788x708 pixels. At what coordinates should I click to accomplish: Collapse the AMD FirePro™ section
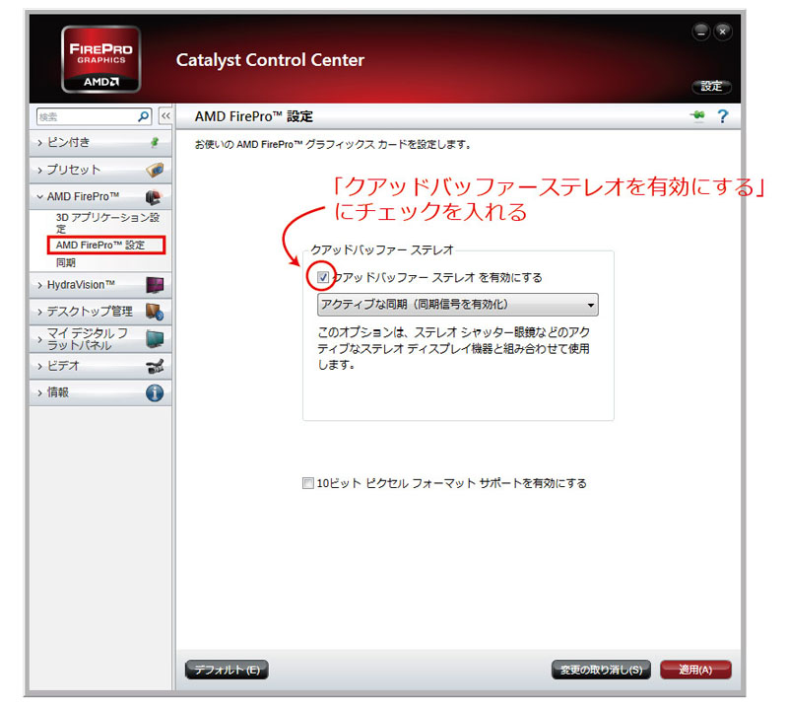tap(100, 197)
